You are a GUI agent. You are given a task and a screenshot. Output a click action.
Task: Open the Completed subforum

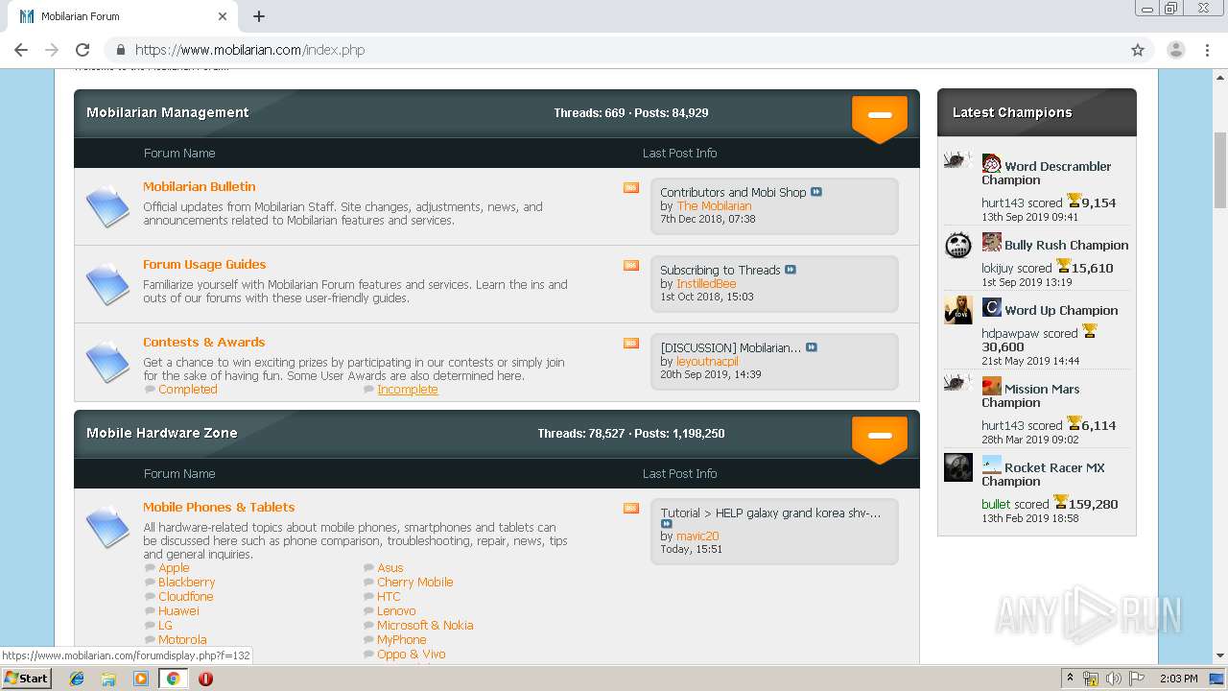[188, 389]
